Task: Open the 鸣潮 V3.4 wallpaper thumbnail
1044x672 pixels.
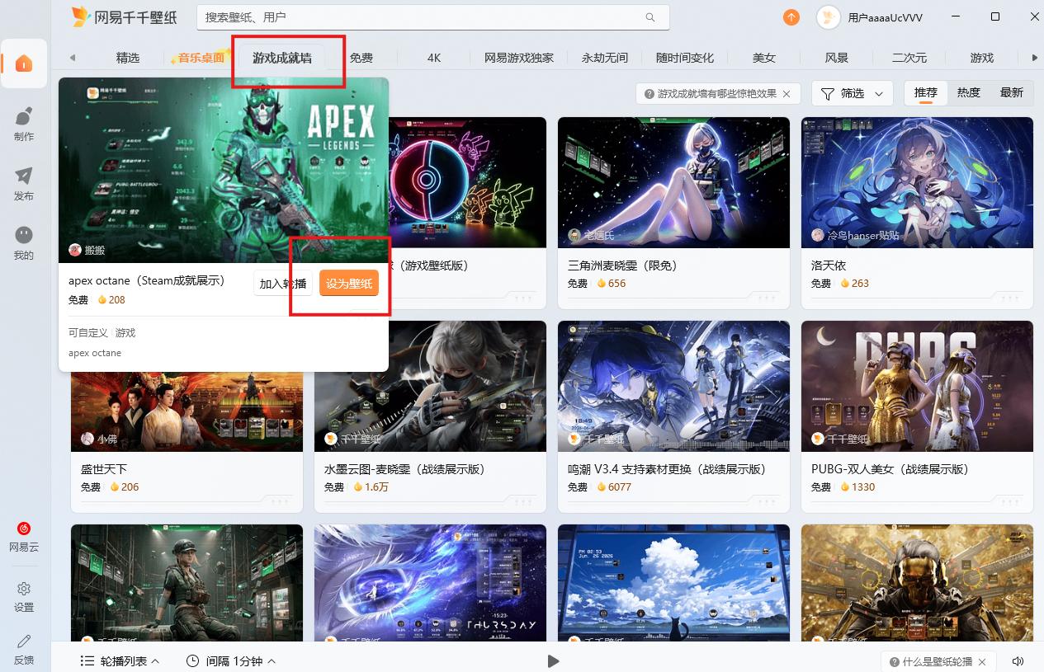Action: 673,386
